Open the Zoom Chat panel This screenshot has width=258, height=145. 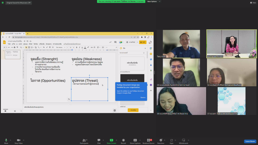[x=99, y=140]
